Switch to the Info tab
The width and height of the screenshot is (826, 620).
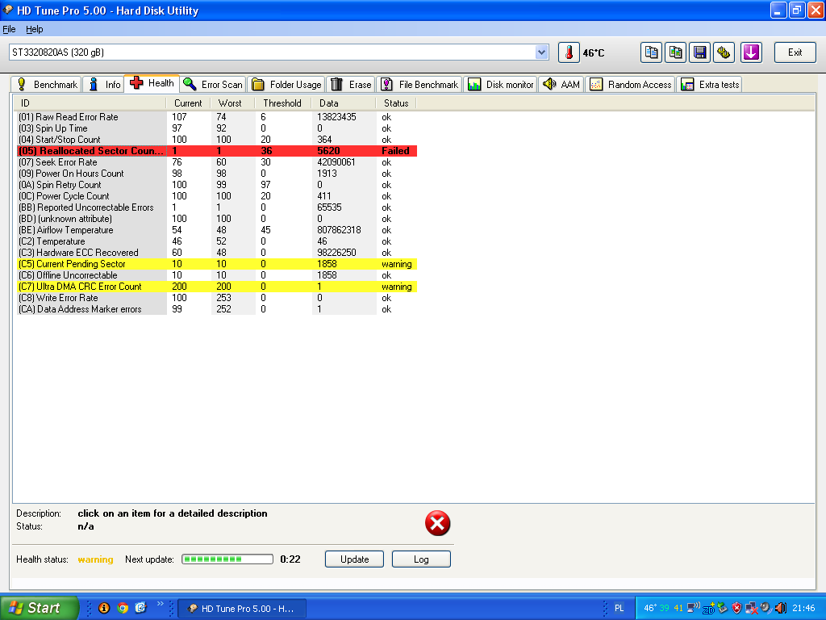click(x=104, y=84)
